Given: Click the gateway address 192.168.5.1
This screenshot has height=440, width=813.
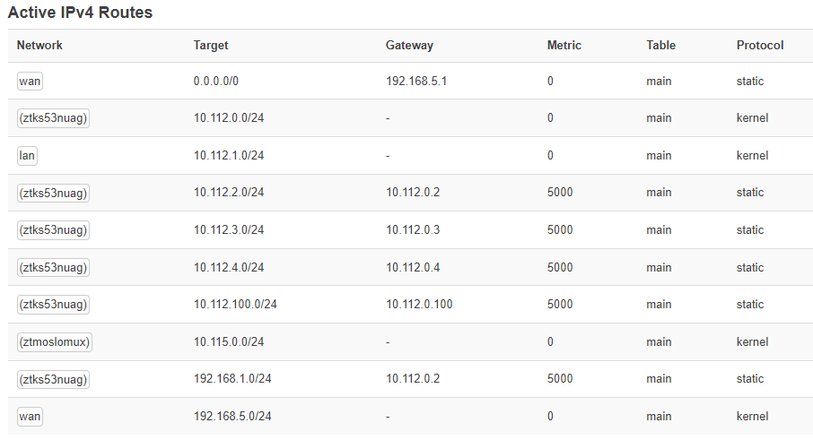Looking at the screenshot, I should 416,82.
